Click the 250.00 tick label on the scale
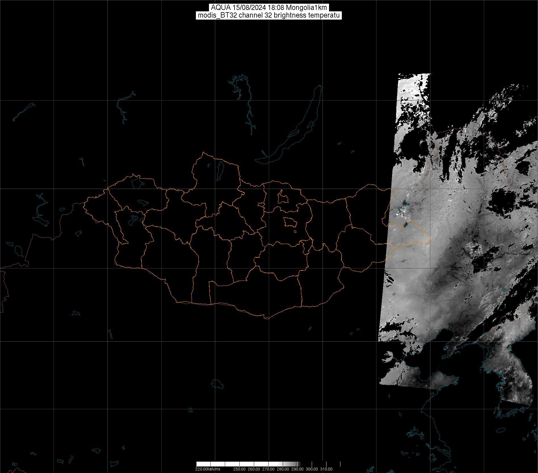This screenshot has height=473, width=538. click(x=240, y=469)
